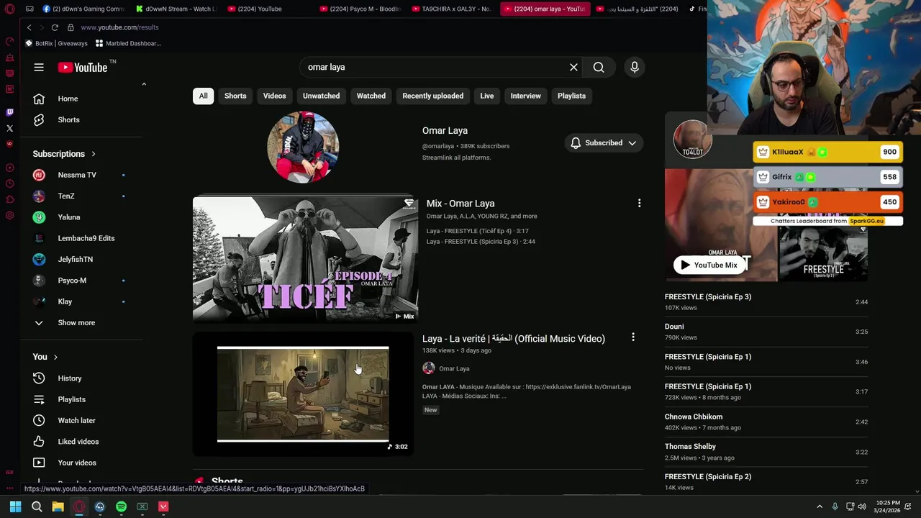
Task: Select the Recently uploaded filter chip
Action: click(x=432, y=96)
